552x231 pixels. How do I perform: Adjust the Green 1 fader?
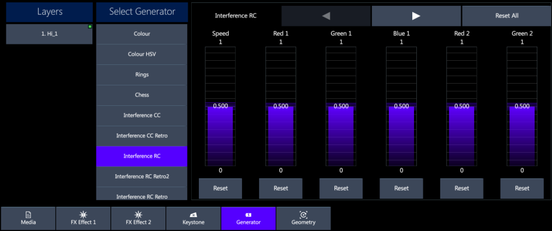[x=341, y=106]
